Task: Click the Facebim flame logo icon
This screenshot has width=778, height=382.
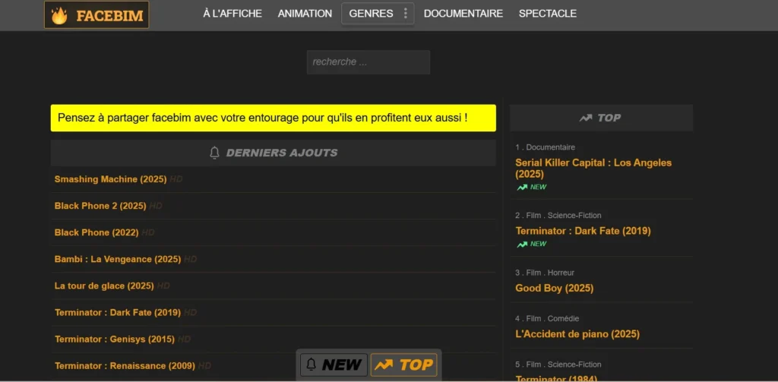Action: coord(59,15)
